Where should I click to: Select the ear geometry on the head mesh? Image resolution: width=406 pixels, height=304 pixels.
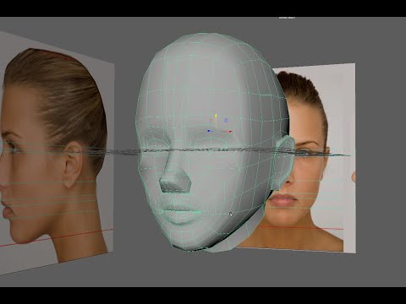(283, 162)
